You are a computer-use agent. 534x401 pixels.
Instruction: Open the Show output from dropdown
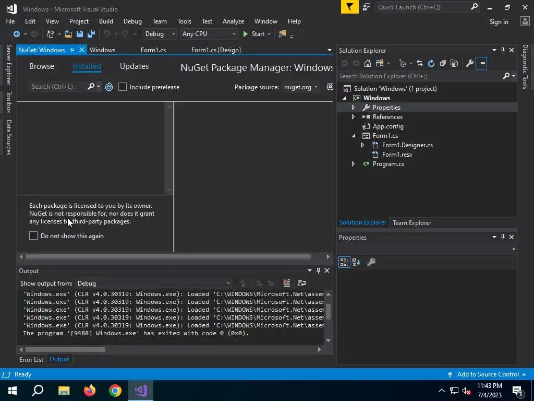[x=154, y=284]
